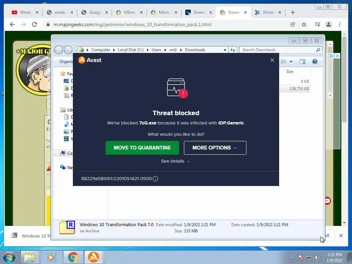The image size is (352, 264).
Task: Go back in Chrome
Action: (12, 24)
